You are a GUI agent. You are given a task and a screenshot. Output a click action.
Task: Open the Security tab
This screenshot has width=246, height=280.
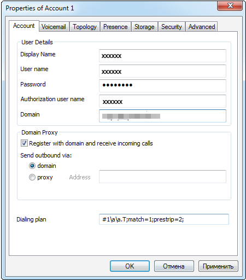[x=172, y=27]
